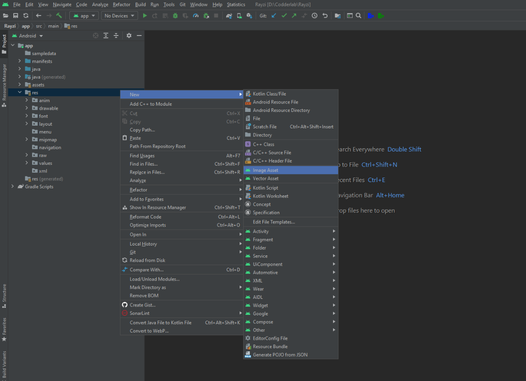
Task: Open the Resource Manager side tab
Action: coord(4,84)
